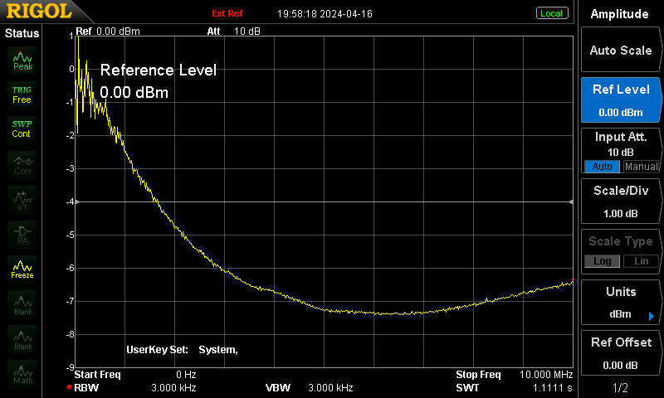Screen dimensions: 664x398
Task: Open the Scale/Div 1.00 dB setting
Action: tap(620, 201)
